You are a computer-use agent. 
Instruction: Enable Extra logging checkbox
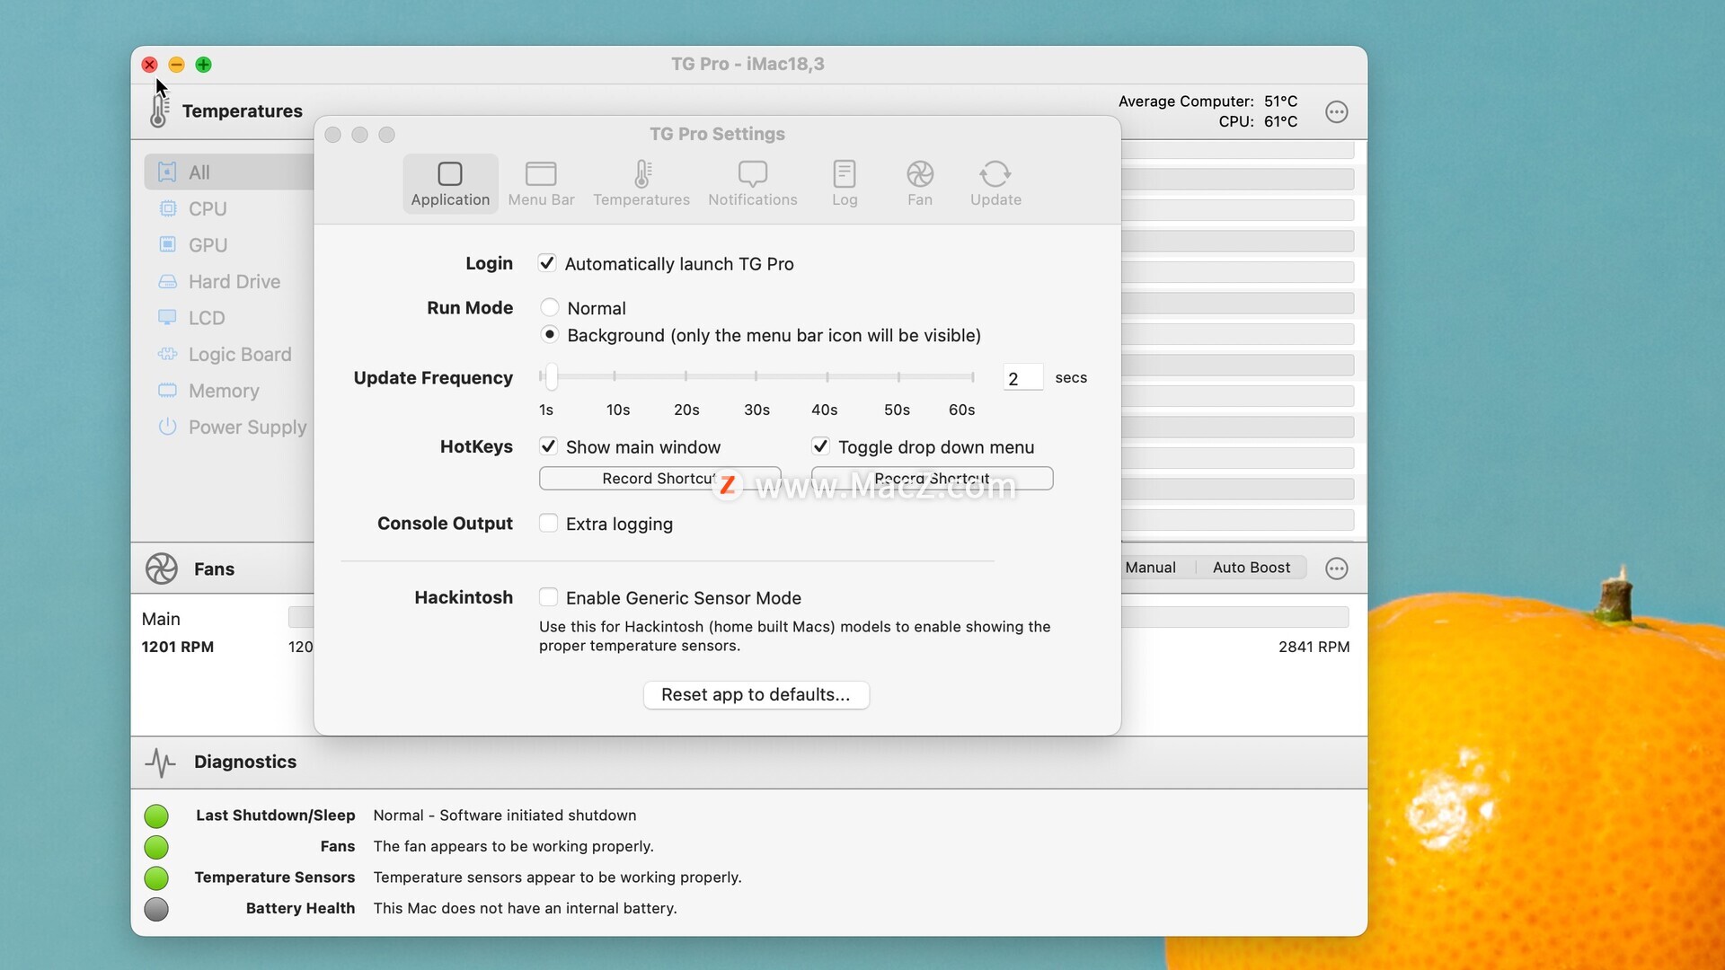(x=548, y=523)
